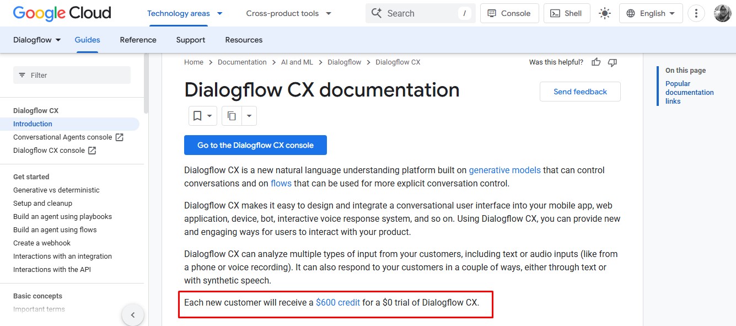Click the Dialogflow CX breadcrumb

coord(398,62)
